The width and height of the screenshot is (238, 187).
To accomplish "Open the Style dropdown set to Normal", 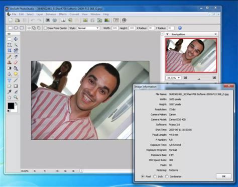I will click(88, 28).
